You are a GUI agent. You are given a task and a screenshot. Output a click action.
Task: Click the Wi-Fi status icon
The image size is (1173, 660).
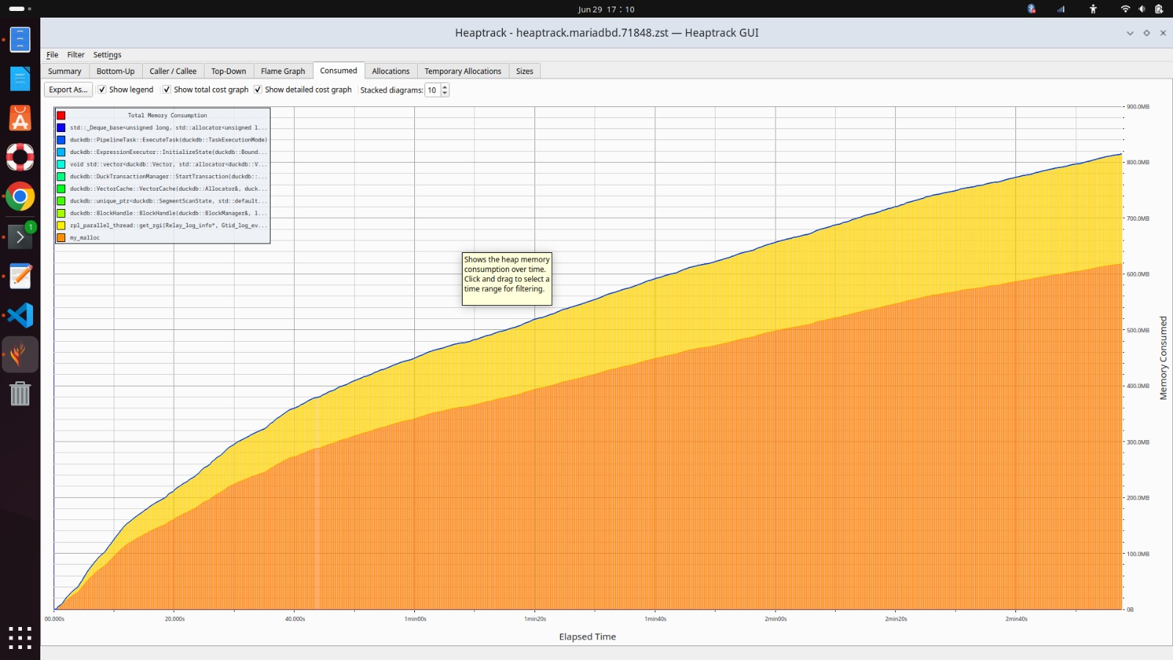click(x=1125, y=9)
